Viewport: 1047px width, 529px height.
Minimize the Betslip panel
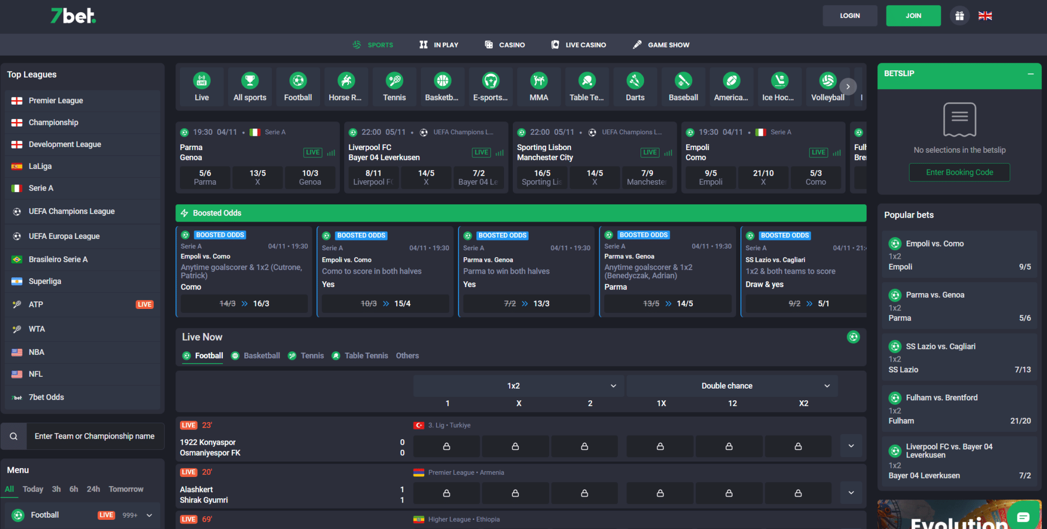pos(1031,74)
